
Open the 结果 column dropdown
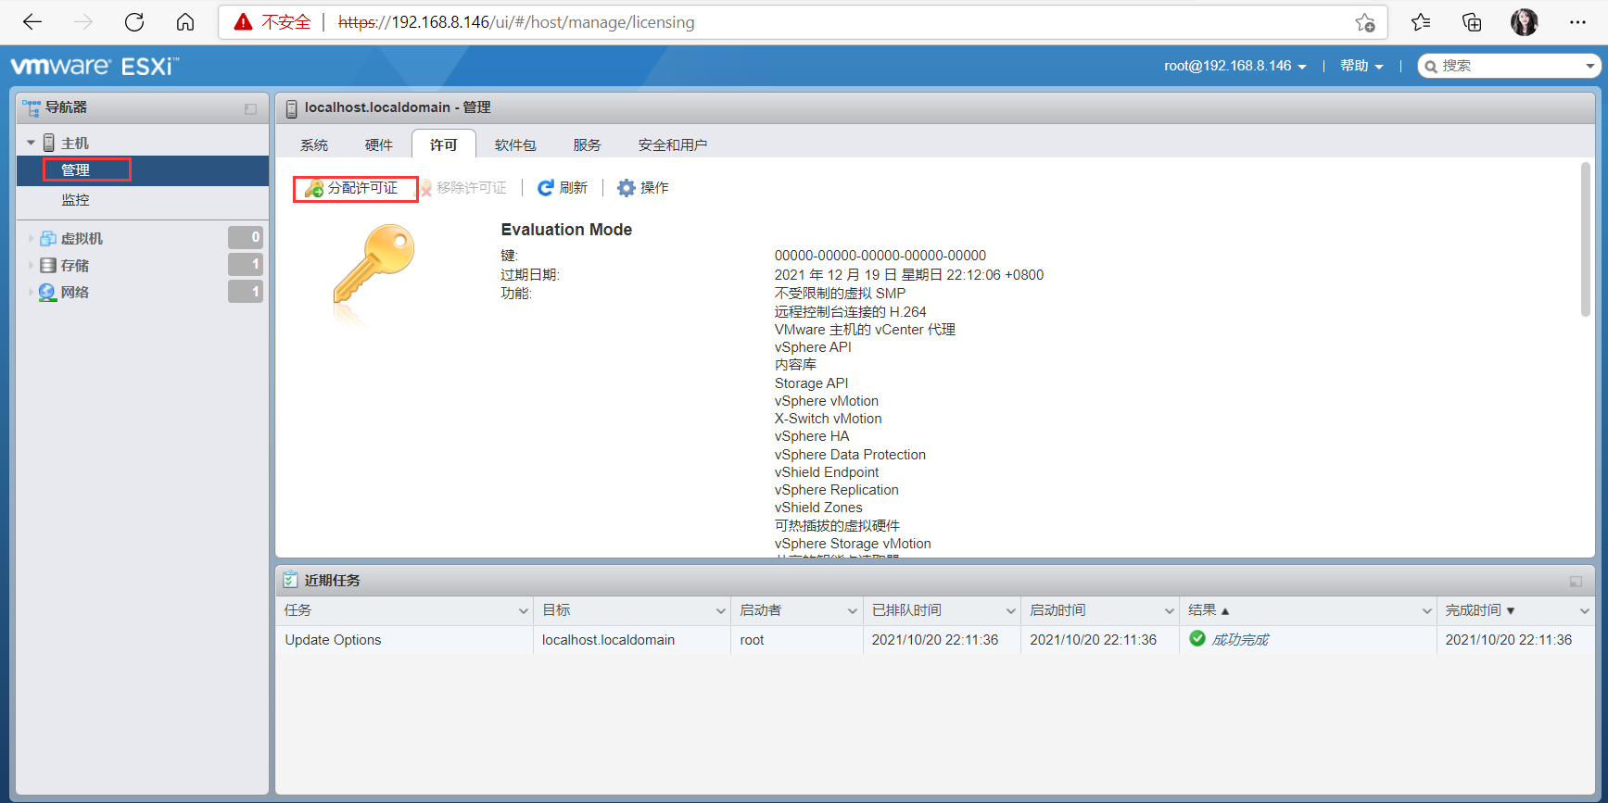click(1427, 610)
